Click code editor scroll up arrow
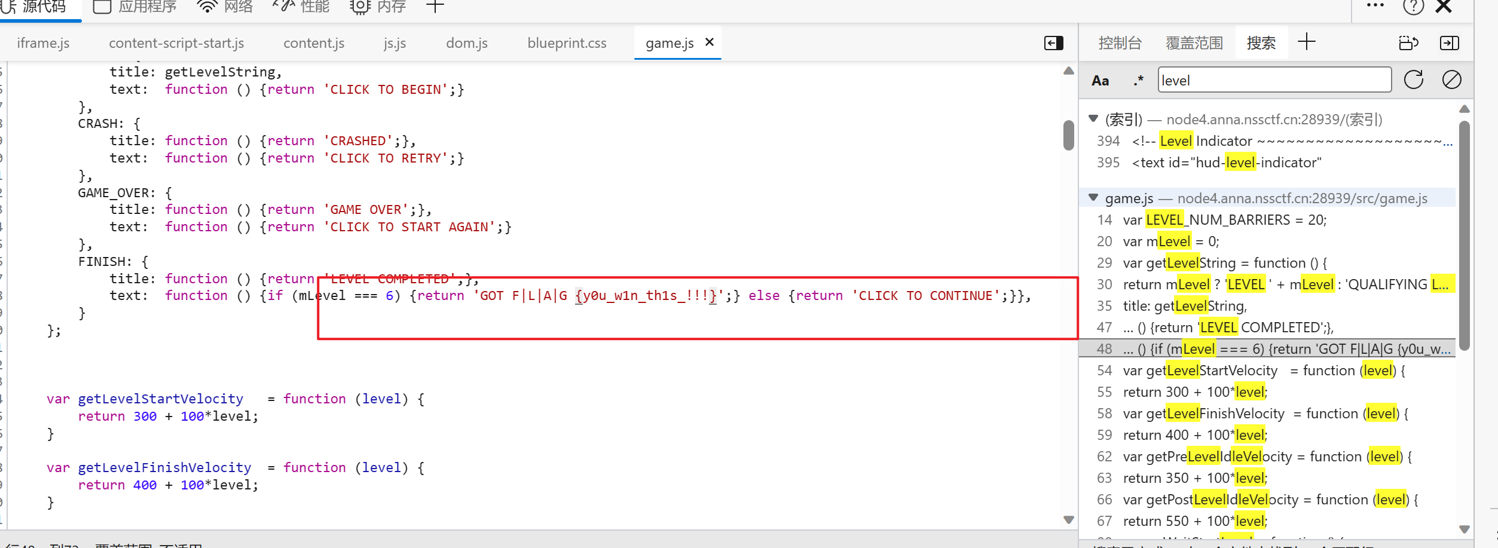The width and height of the screenshot is (1498, 548). pyautogui.click(x=1069, y=71)
